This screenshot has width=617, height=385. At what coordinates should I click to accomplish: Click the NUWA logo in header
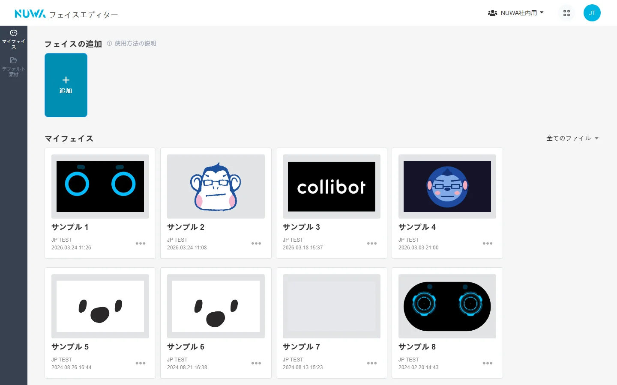30,14
